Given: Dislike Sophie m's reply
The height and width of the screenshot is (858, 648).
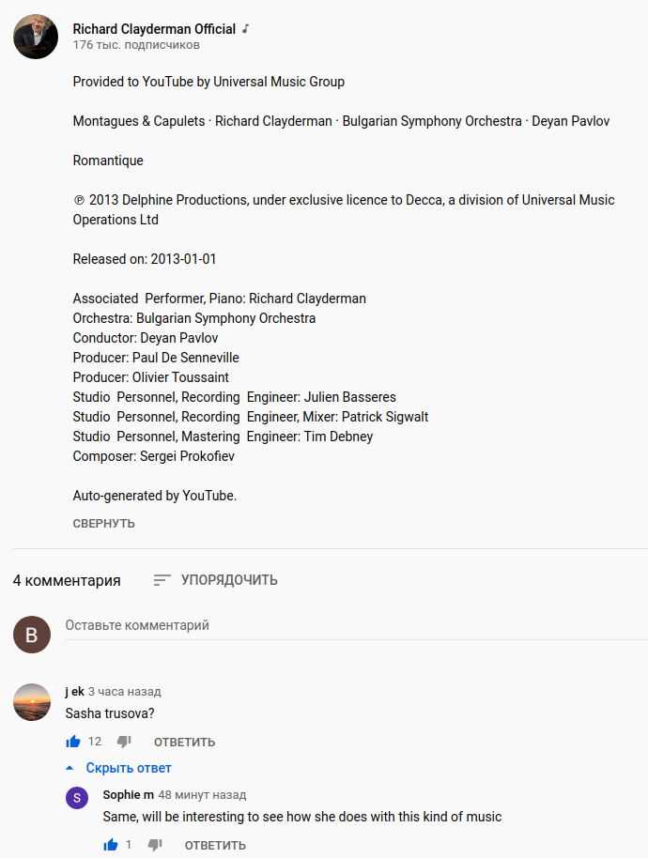Looking at the screenshot, I should pyautogui.click(x=155, y=845).
